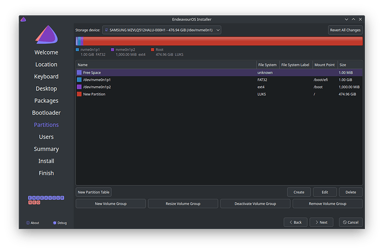This screenshot has width=384, height=251.
Task: Click New Volume Group button
Action: tap(111, 204)
